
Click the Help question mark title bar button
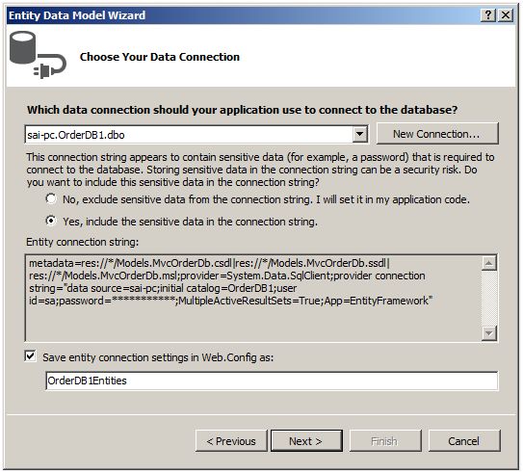coord(488,15)
